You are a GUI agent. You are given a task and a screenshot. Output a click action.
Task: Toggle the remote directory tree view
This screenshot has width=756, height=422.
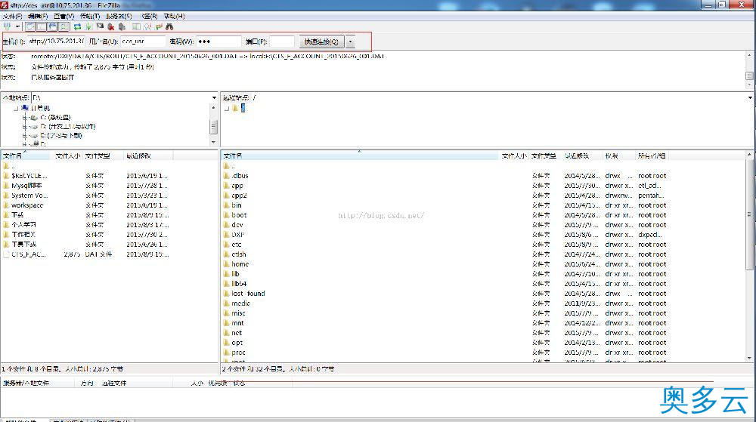(x=53, y=27)
